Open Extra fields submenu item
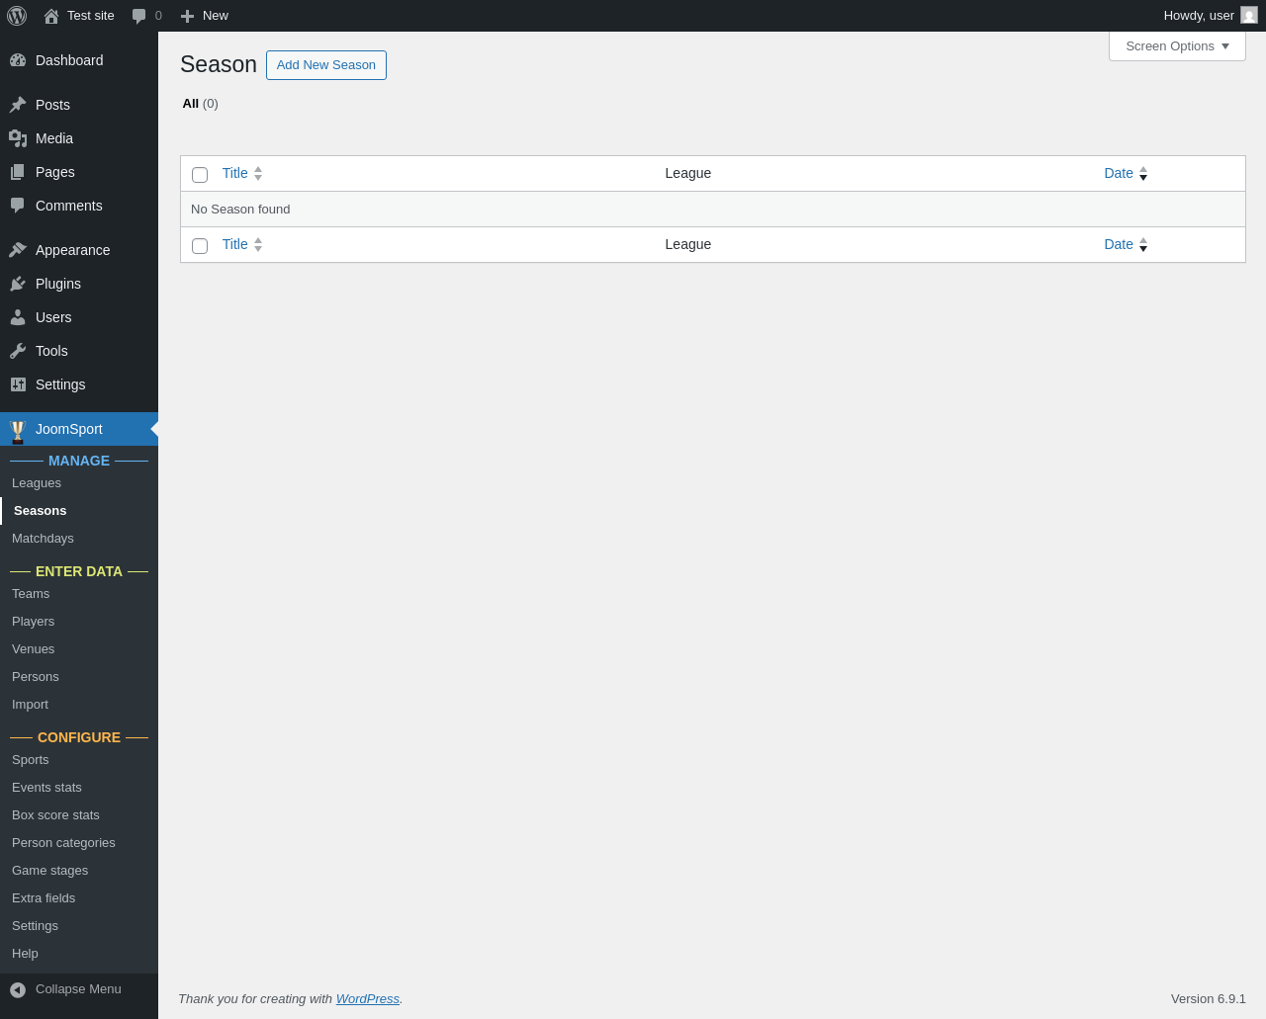This screenshot has height=1019, width=1266. [x=44, y=898]
